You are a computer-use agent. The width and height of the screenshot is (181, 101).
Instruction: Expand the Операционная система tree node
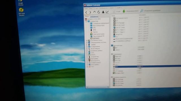pos(87,43)
